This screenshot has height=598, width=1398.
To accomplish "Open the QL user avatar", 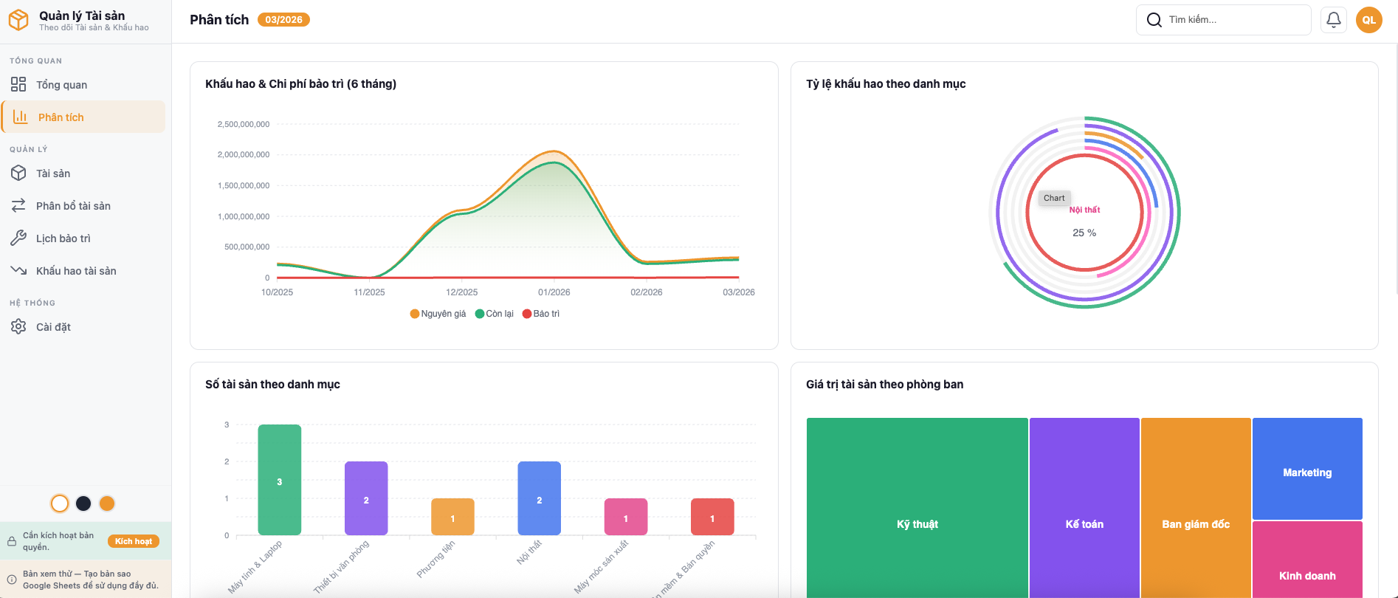I will [x=1368, y=20].
